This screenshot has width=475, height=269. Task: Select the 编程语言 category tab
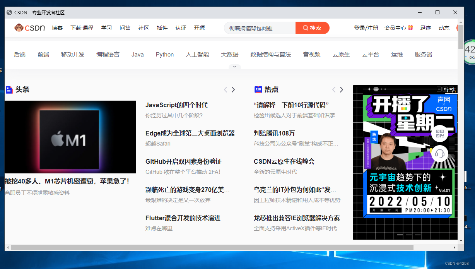(108, 55)
